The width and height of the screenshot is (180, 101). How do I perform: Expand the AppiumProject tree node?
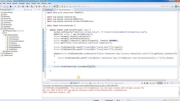click(x=1, y=12)
